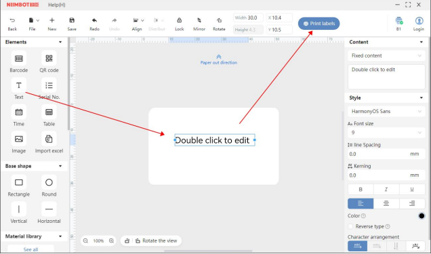The image size is (431, 254).
Task: Rotate the selected element
Action: (x=219, y=20)
